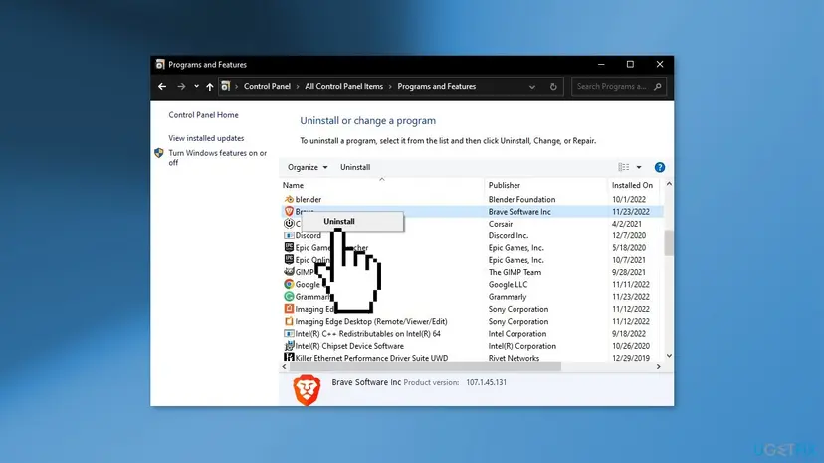This screenshot has height=463, width=824.
Task: Select Epic Games Launcher icon
Action: click(289, 247)
